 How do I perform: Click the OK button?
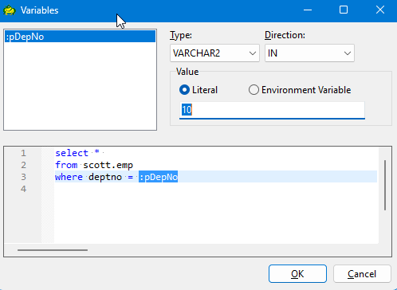point(297,273)
